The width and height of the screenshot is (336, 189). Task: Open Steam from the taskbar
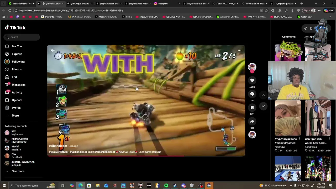175,186
